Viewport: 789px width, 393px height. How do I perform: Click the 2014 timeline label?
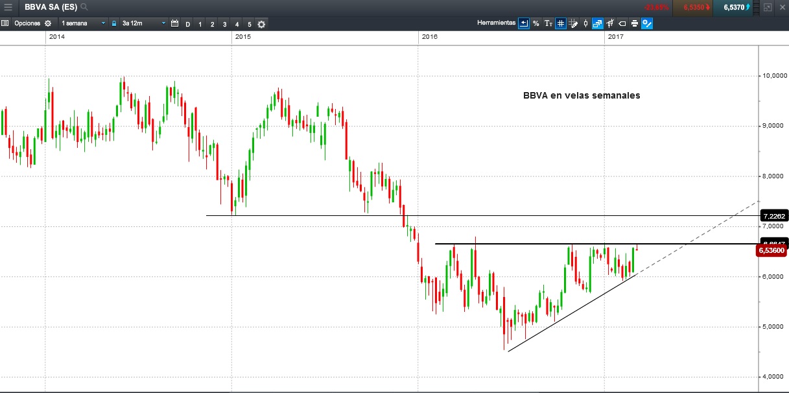[x=57, y=37]
